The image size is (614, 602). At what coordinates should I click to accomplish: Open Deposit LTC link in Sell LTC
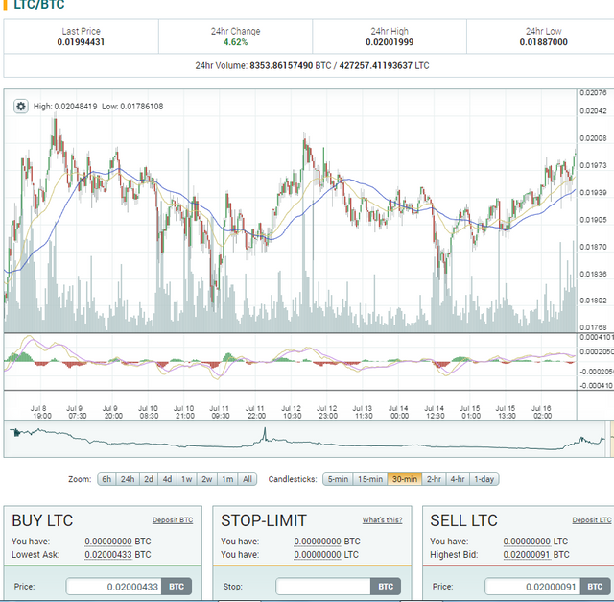pos(592,520)
